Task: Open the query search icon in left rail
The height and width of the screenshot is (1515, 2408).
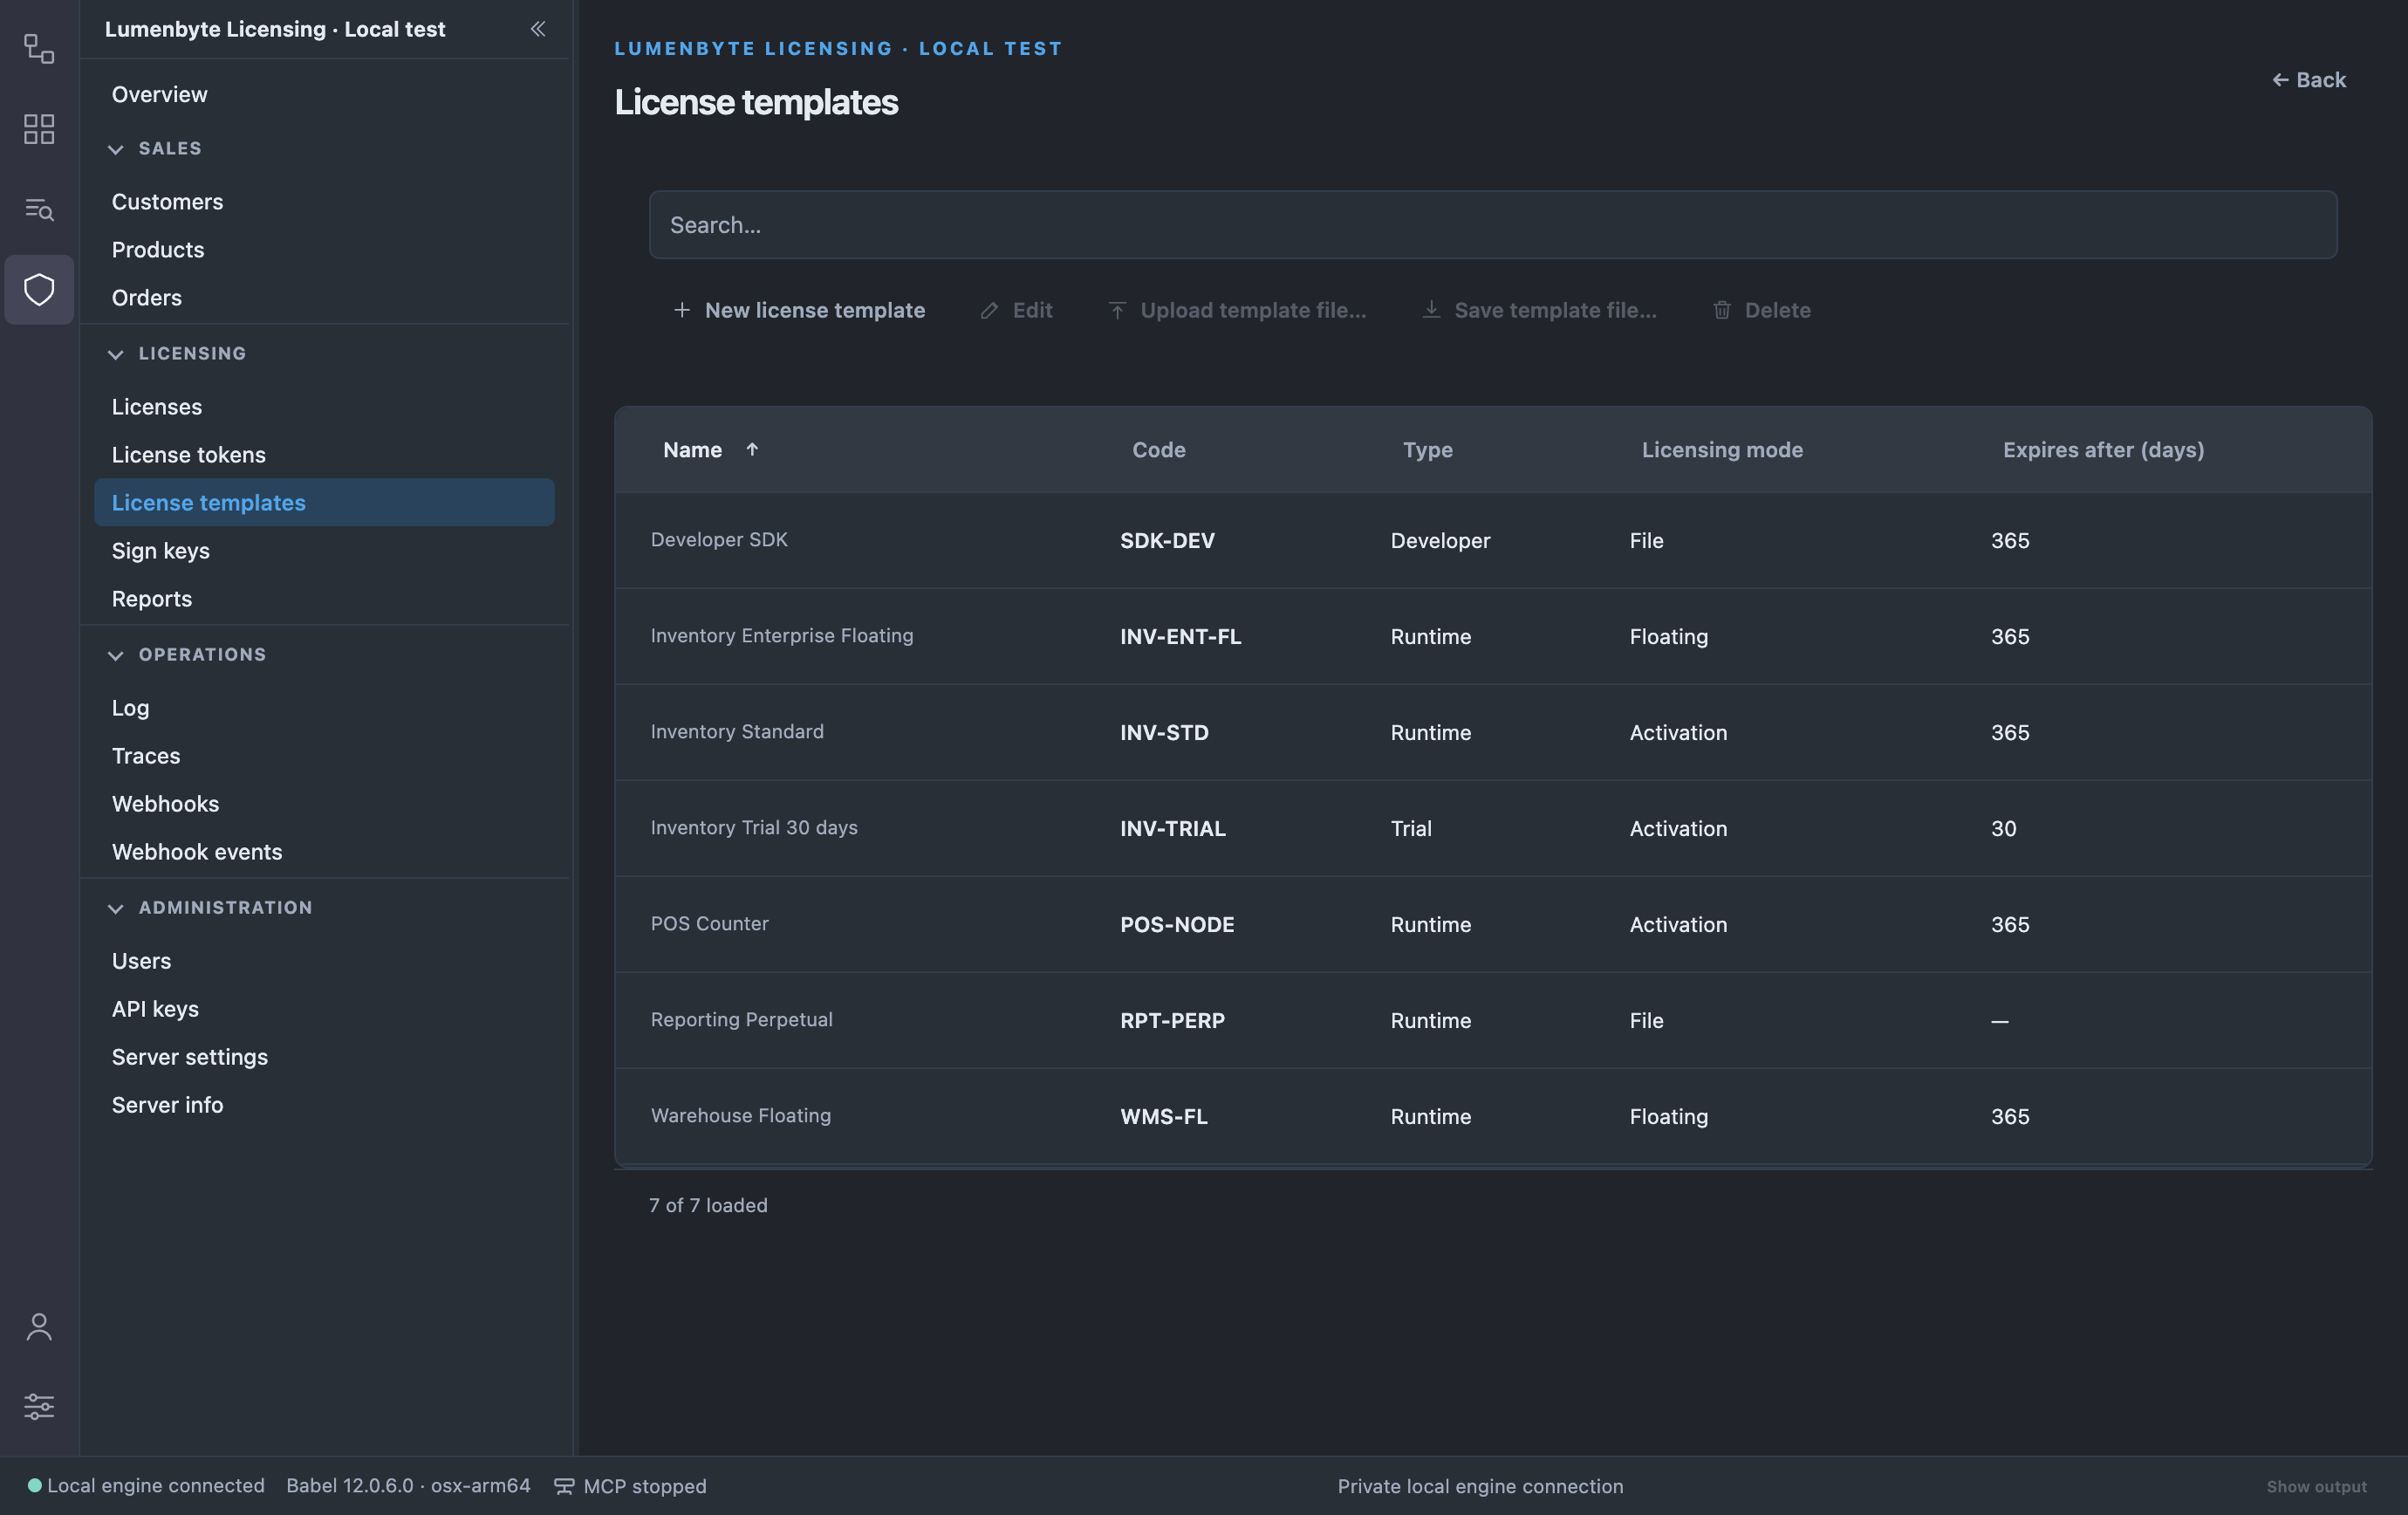Action: pos(39,209)
